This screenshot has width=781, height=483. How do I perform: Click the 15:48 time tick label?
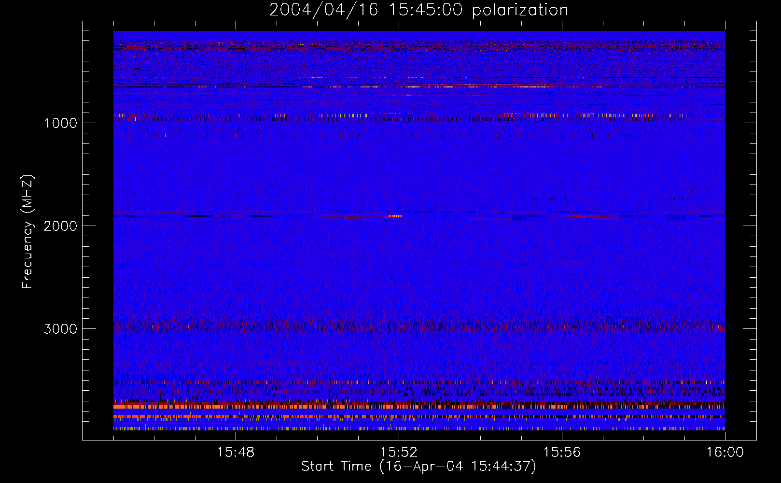[236, 453]
